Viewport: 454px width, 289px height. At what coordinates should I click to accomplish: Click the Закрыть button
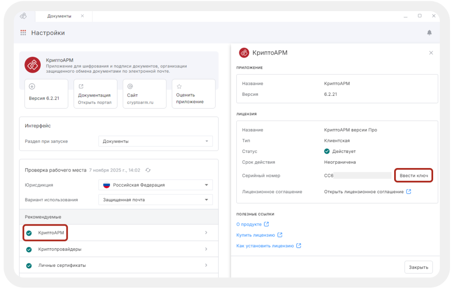point(418,267)
